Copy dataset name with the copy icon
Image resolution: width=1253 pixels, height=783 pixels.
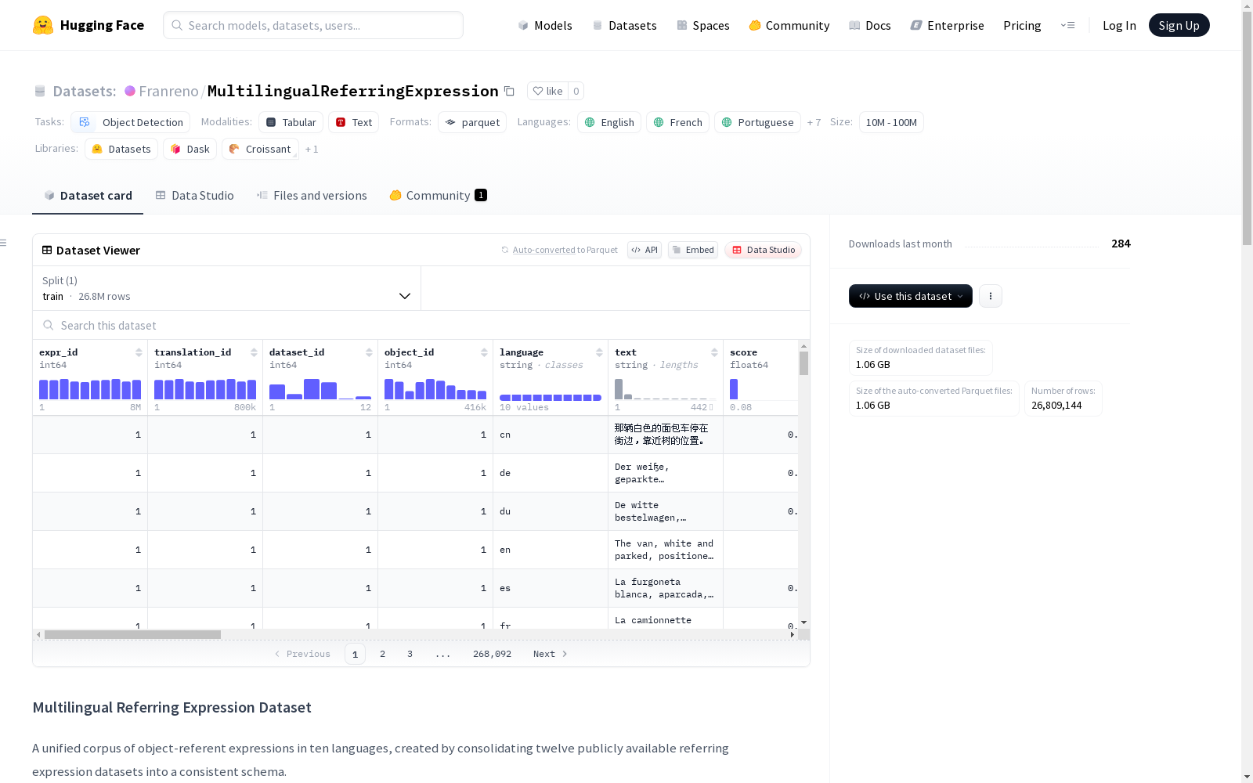509,91
